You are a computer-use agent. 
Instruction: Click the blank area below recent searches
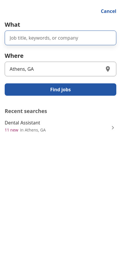(x=61, y=198)
